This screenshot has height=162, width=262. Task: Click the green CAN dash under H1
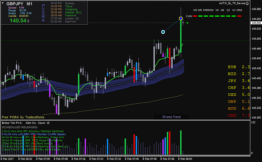pyautogui.click(x=217, y=16)
